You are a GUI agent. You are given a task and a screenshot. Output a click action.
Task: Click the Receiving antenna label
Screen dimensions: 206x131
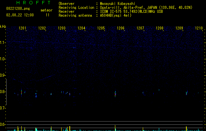[75, 15]
